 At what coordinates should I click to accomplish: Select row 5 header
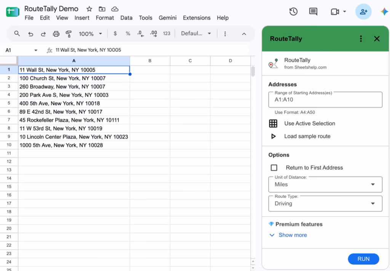9,103
